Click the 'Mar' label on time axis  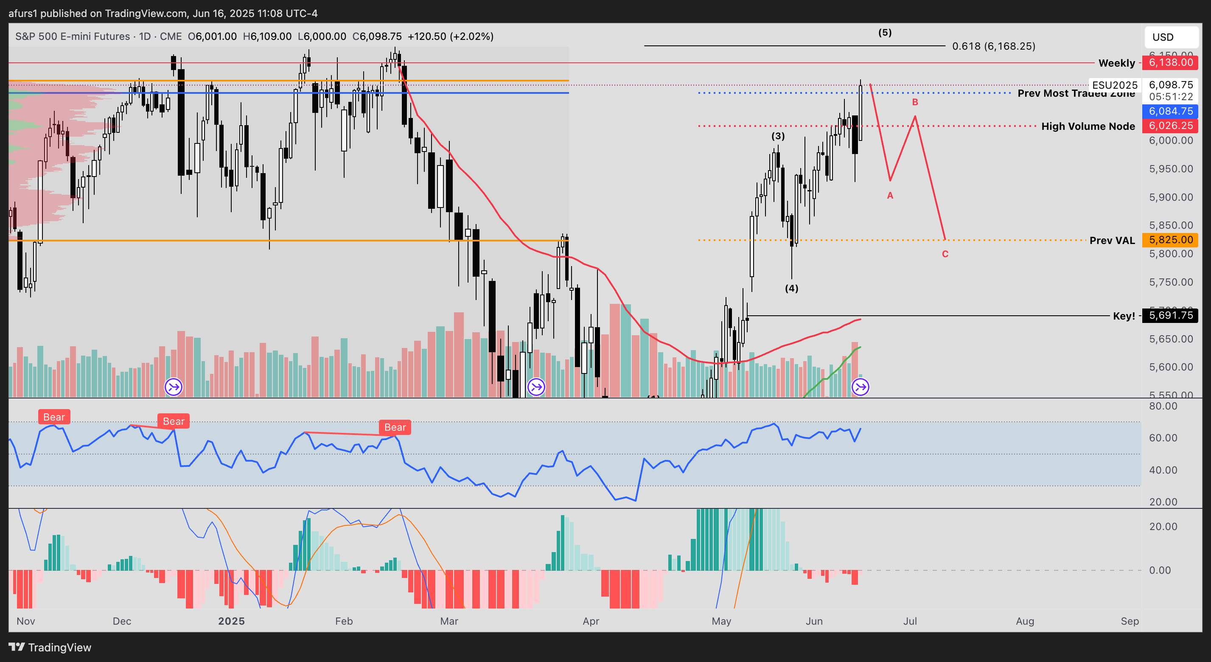click(x=449, y=621)
